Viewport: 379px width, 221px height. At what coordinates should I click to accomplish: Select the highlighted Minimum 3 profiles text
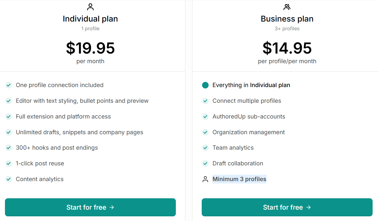[239, 179]
